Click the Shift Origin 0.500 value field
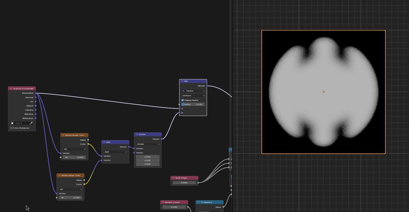 [x=184, y=183]
